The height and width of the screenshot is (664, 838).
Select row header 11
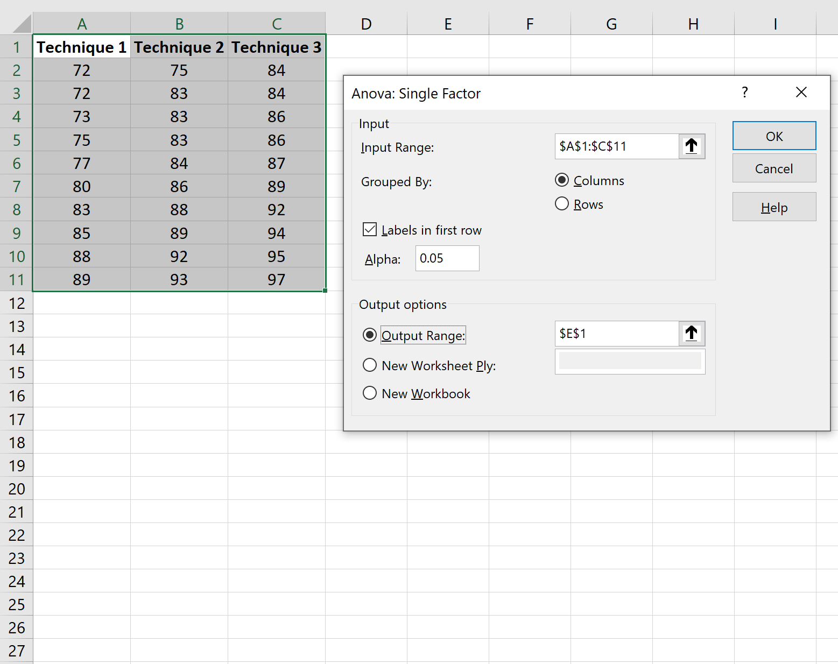point(16,279)
